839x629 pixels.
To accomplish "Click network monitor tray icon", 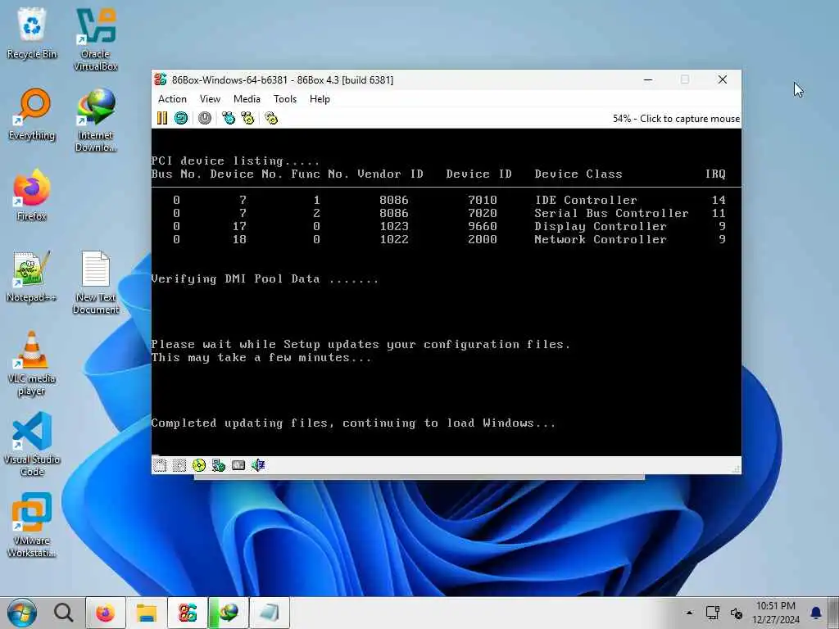I will [712, 613].
